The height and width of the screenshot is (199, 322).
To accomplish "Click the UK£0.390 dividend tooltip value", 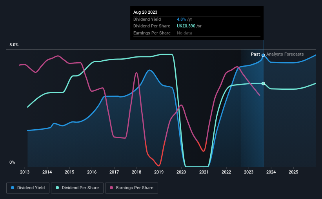I will (186, 26).
